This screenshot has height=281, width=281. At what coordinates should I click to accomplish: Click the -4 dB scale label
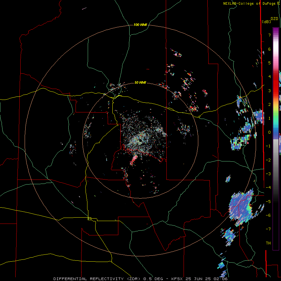[x=268, y=188]
